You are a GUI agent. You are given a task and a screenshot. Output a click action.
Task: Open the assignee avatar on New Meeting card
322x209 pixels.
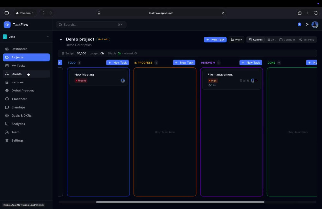(x=123, y=81)
